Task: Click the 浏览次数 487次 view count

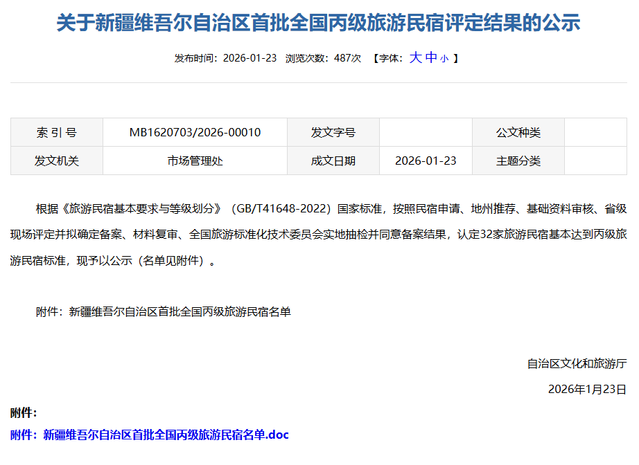Action: click(323, 58)
